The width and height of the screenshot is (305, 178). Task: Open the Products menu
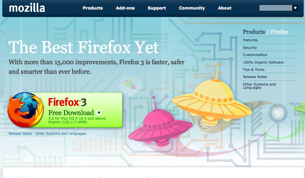pyautogui.click(x=93, y=8)
